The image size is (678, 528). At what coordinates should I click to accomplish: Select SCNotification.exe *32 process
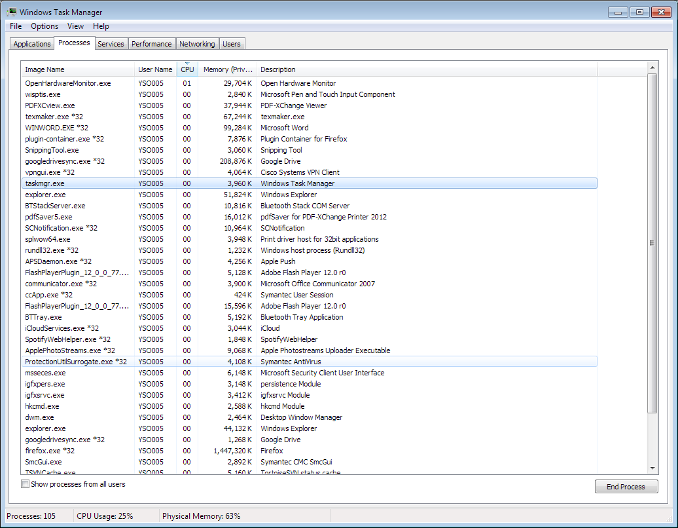tap(309, 228)
